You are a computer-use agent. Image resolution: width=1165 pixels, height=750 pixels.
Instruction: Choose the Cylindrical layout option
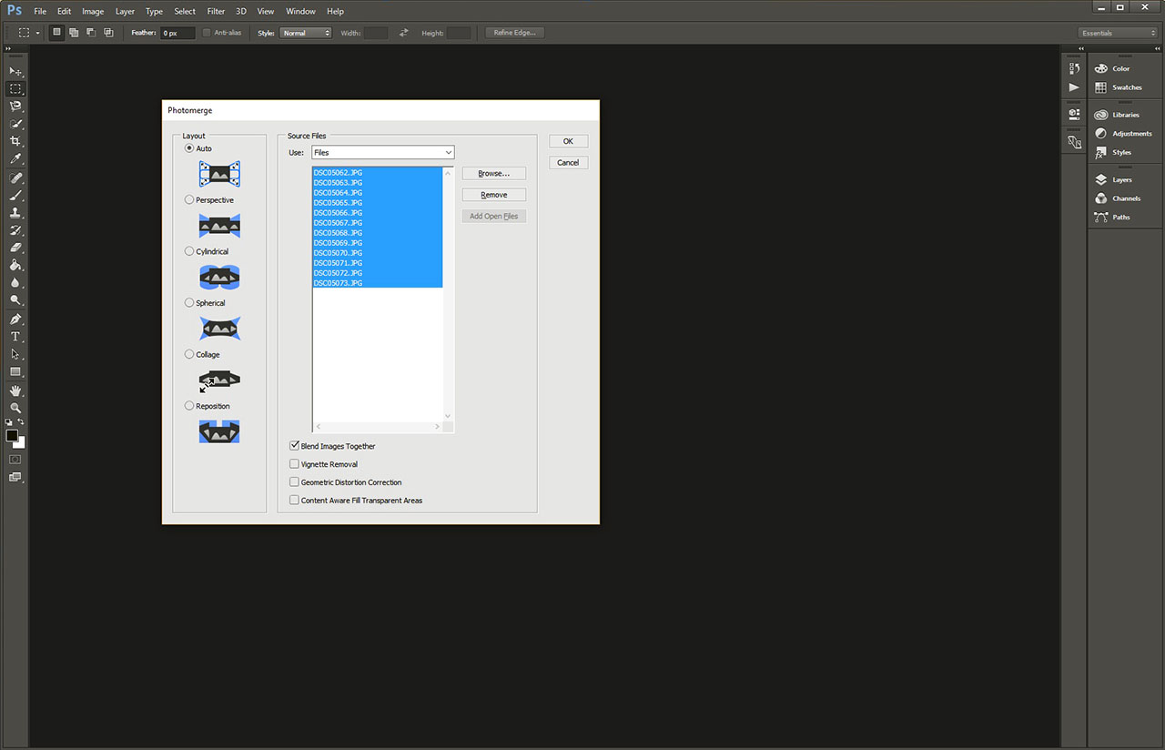click(189, 251)
